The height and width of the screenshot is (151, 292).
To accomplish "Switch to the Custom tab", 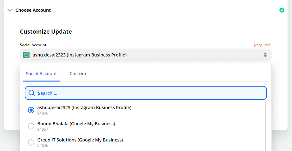I will tap(78, 74).
